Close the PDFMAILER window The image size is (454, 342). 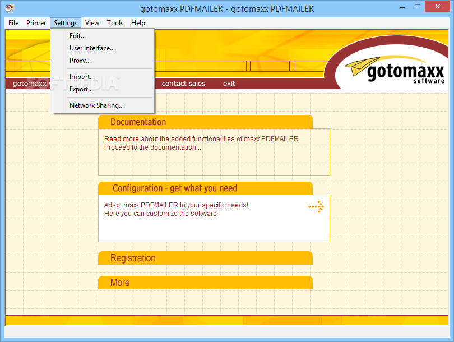[438, 6]
